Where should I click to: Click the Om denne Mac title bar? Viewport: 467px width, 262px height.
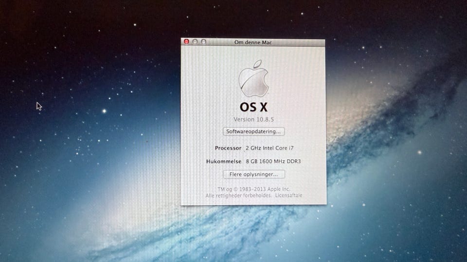(253, 42)
